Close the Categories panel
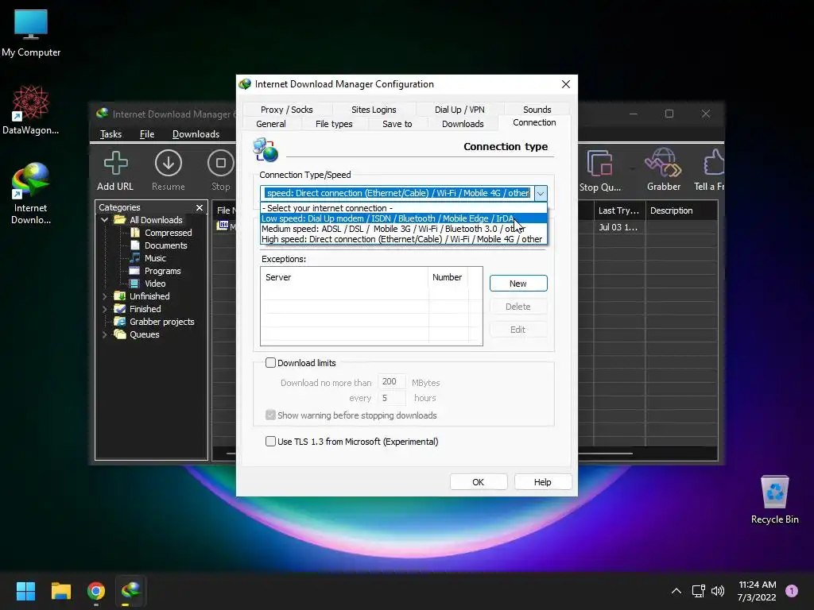The image size is (814, 610). point(200,207)
